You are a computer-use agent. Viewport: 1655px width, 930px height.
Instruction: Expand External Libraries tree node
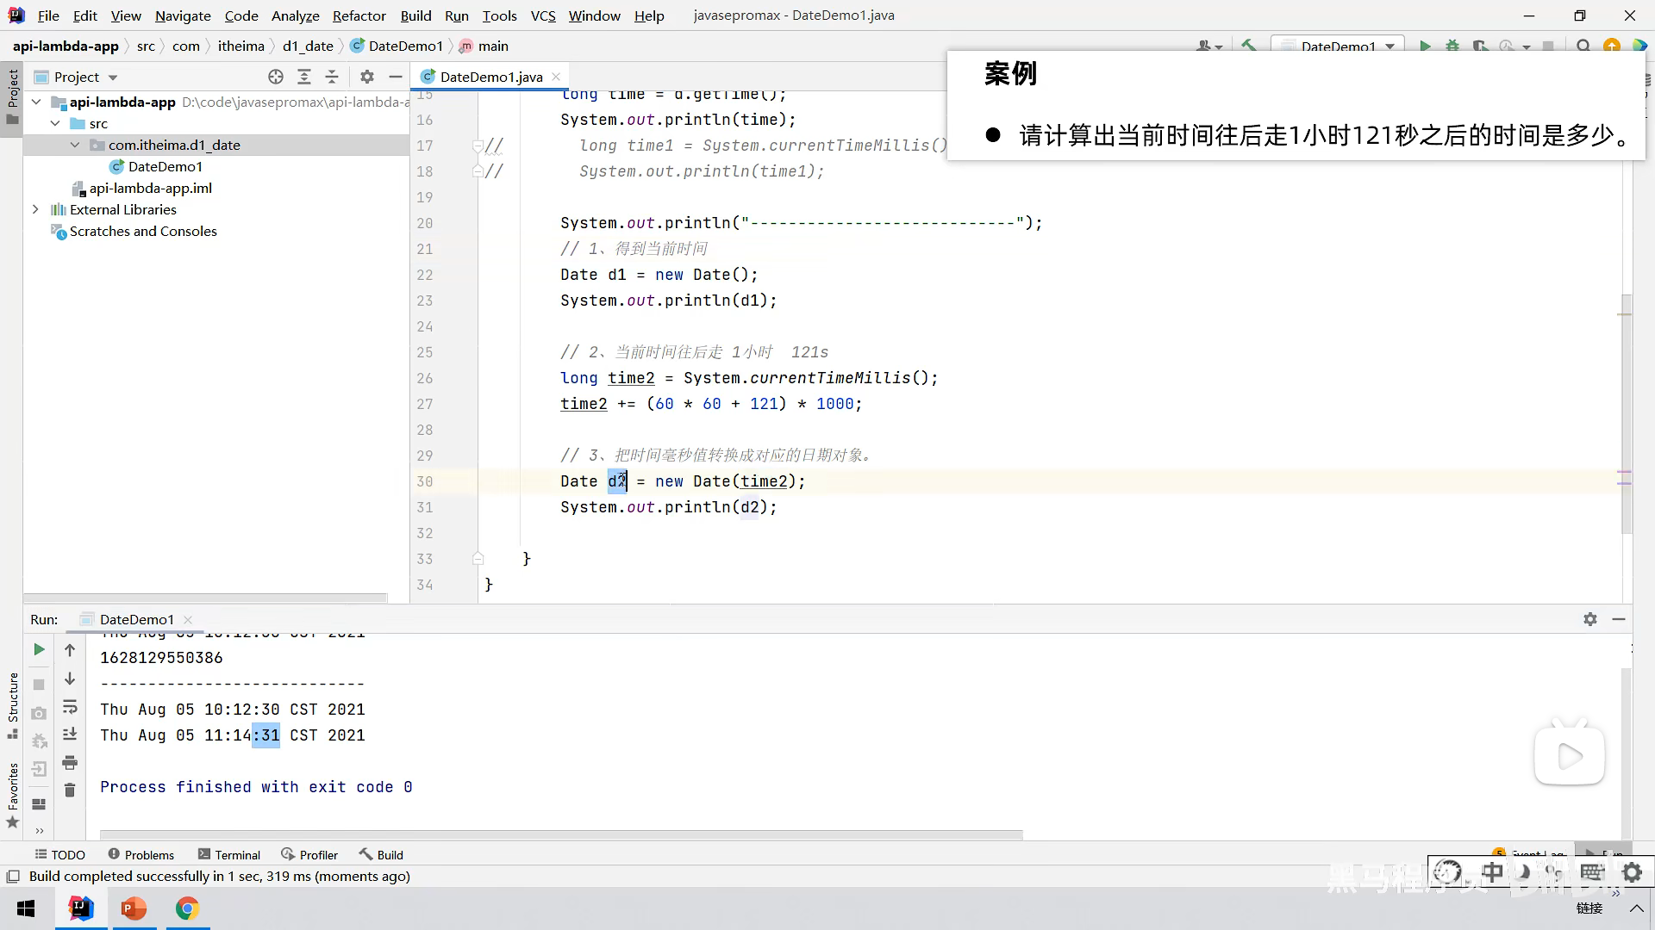click(35, 209)
